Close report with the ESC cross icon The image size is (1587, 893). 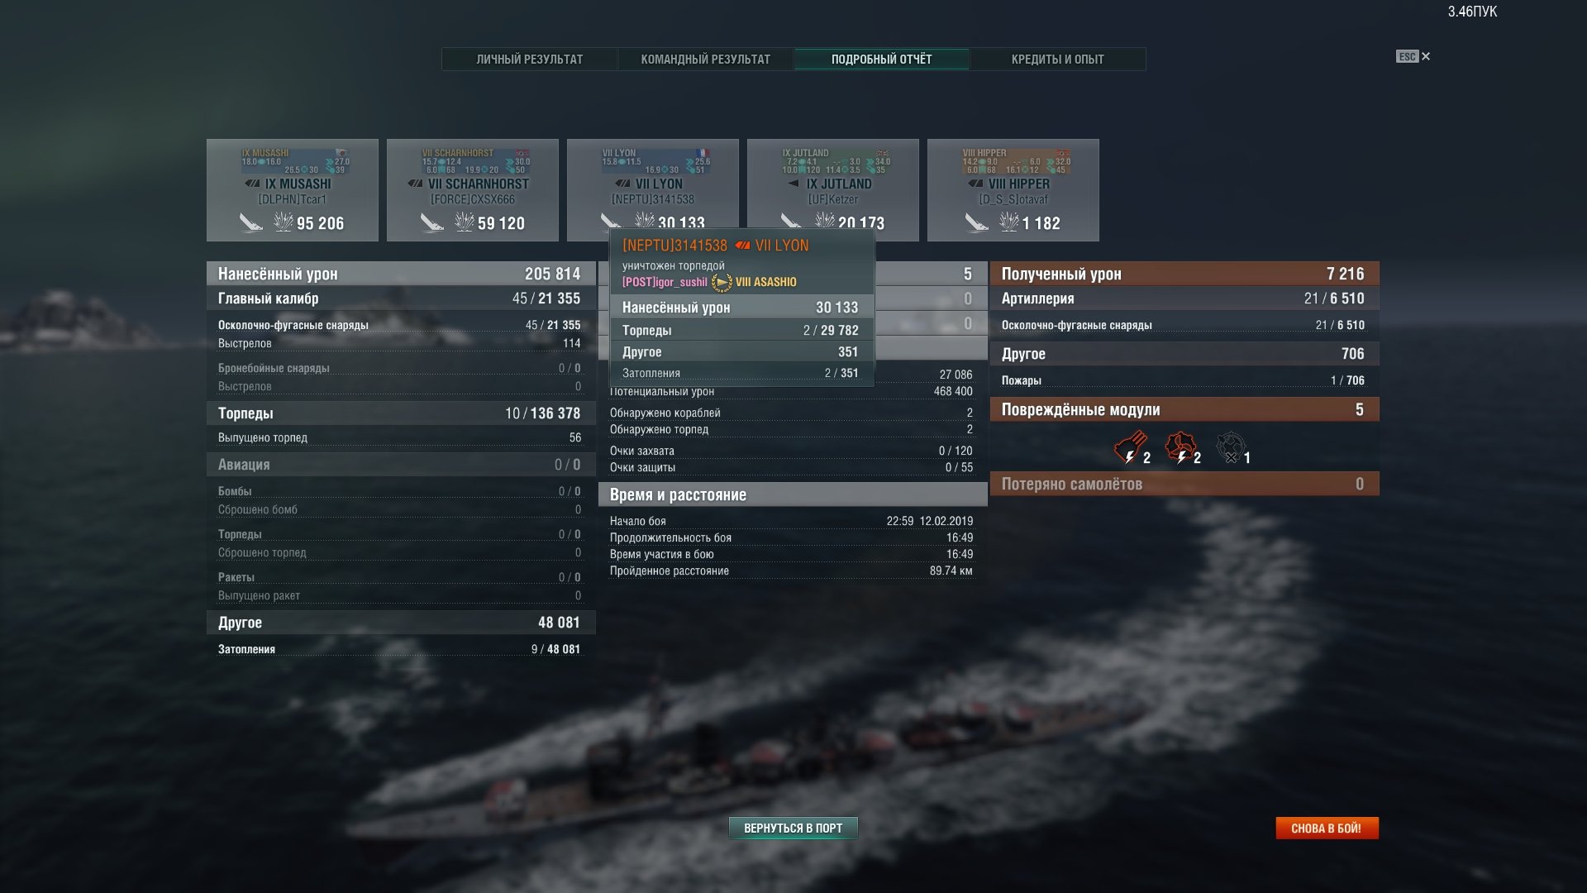tap(1425, 56)
